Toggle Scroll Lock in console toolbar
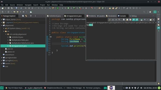 [x=127, y=20]
